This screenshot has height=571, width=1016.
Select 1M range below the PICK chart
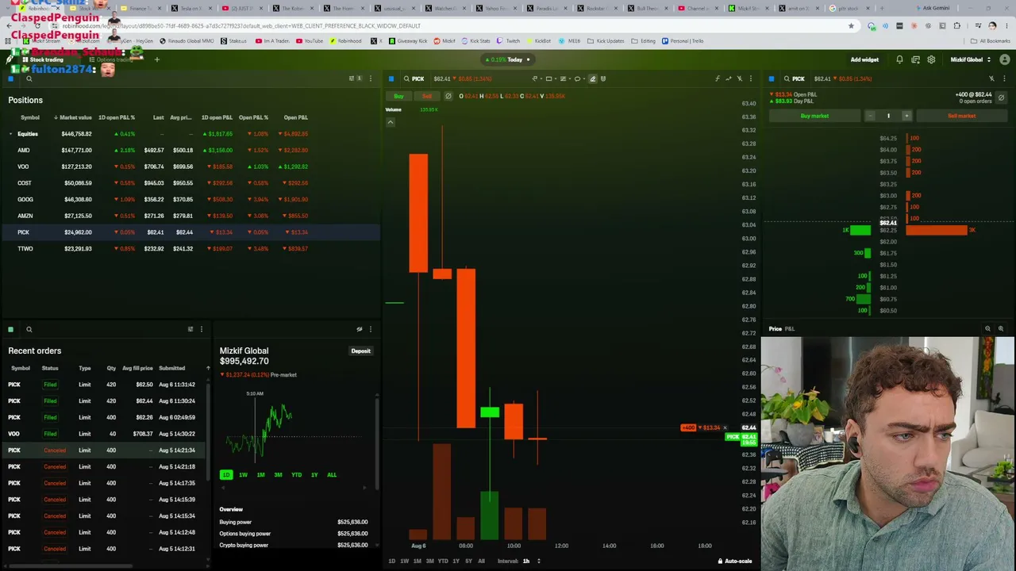click(x=418, y=561)
